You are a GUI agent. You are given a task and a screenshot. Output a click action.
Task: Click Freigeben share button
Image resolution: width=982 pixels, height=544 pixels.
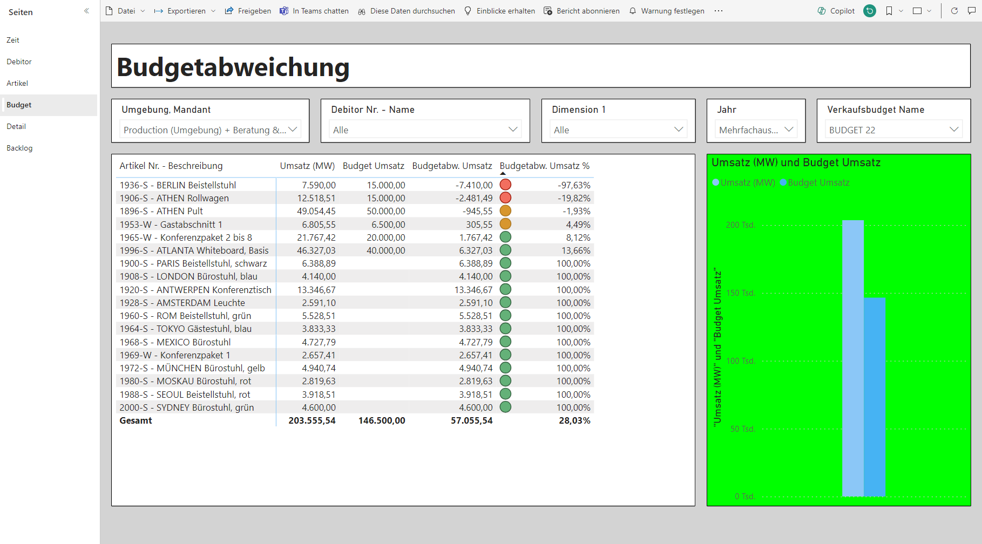click(248, 11)
